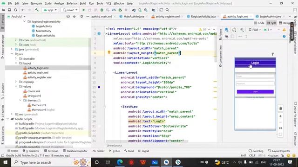The width and height of the screenshot is (298, 167).
Task: Open the VCS menu
Action: pos(108,3)
